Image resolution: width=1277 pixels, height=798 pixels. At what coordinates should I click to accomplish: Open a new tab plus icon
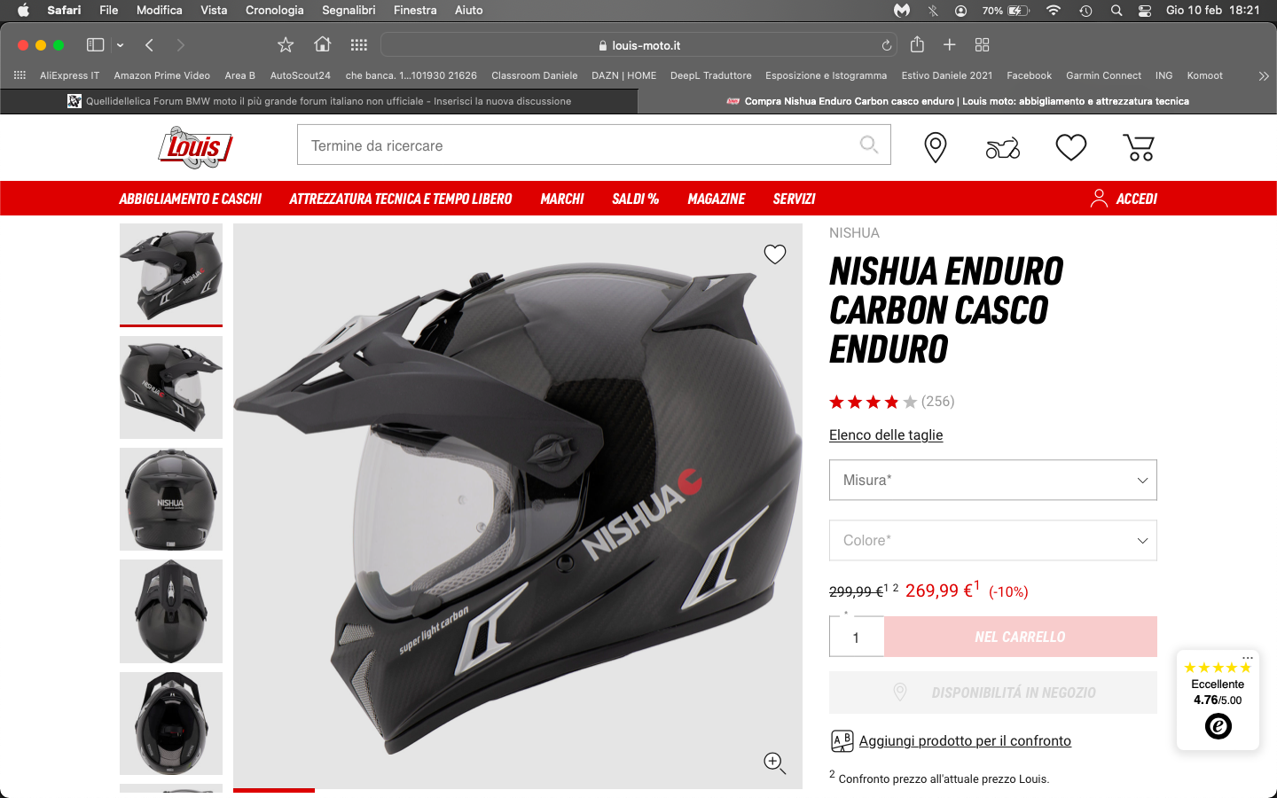[x=949, y=44]
